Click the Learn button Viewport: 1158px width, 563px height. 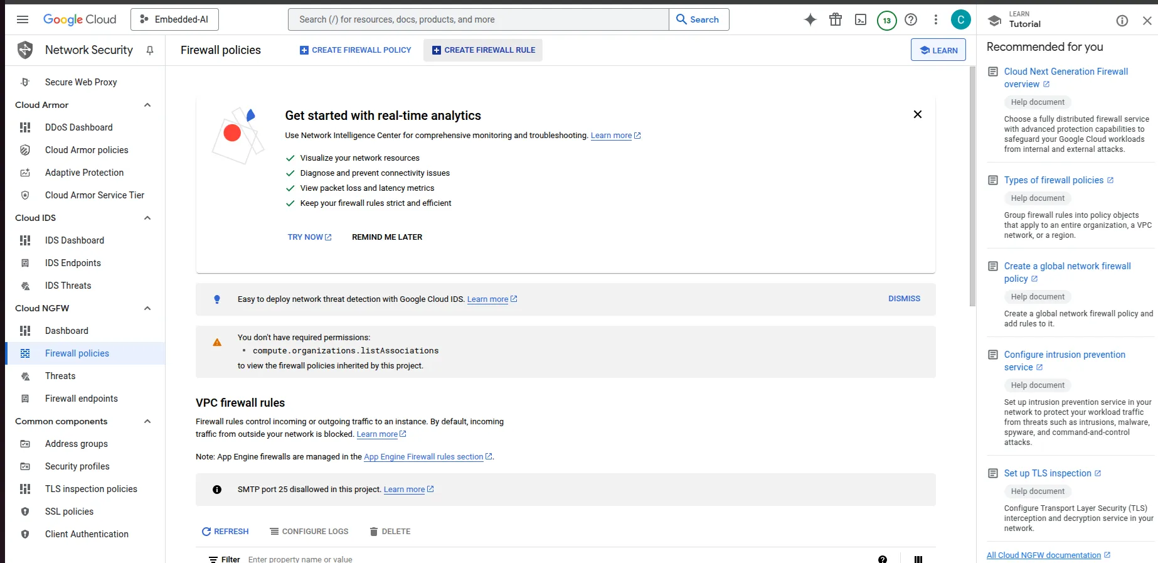[x=938, y=50]
